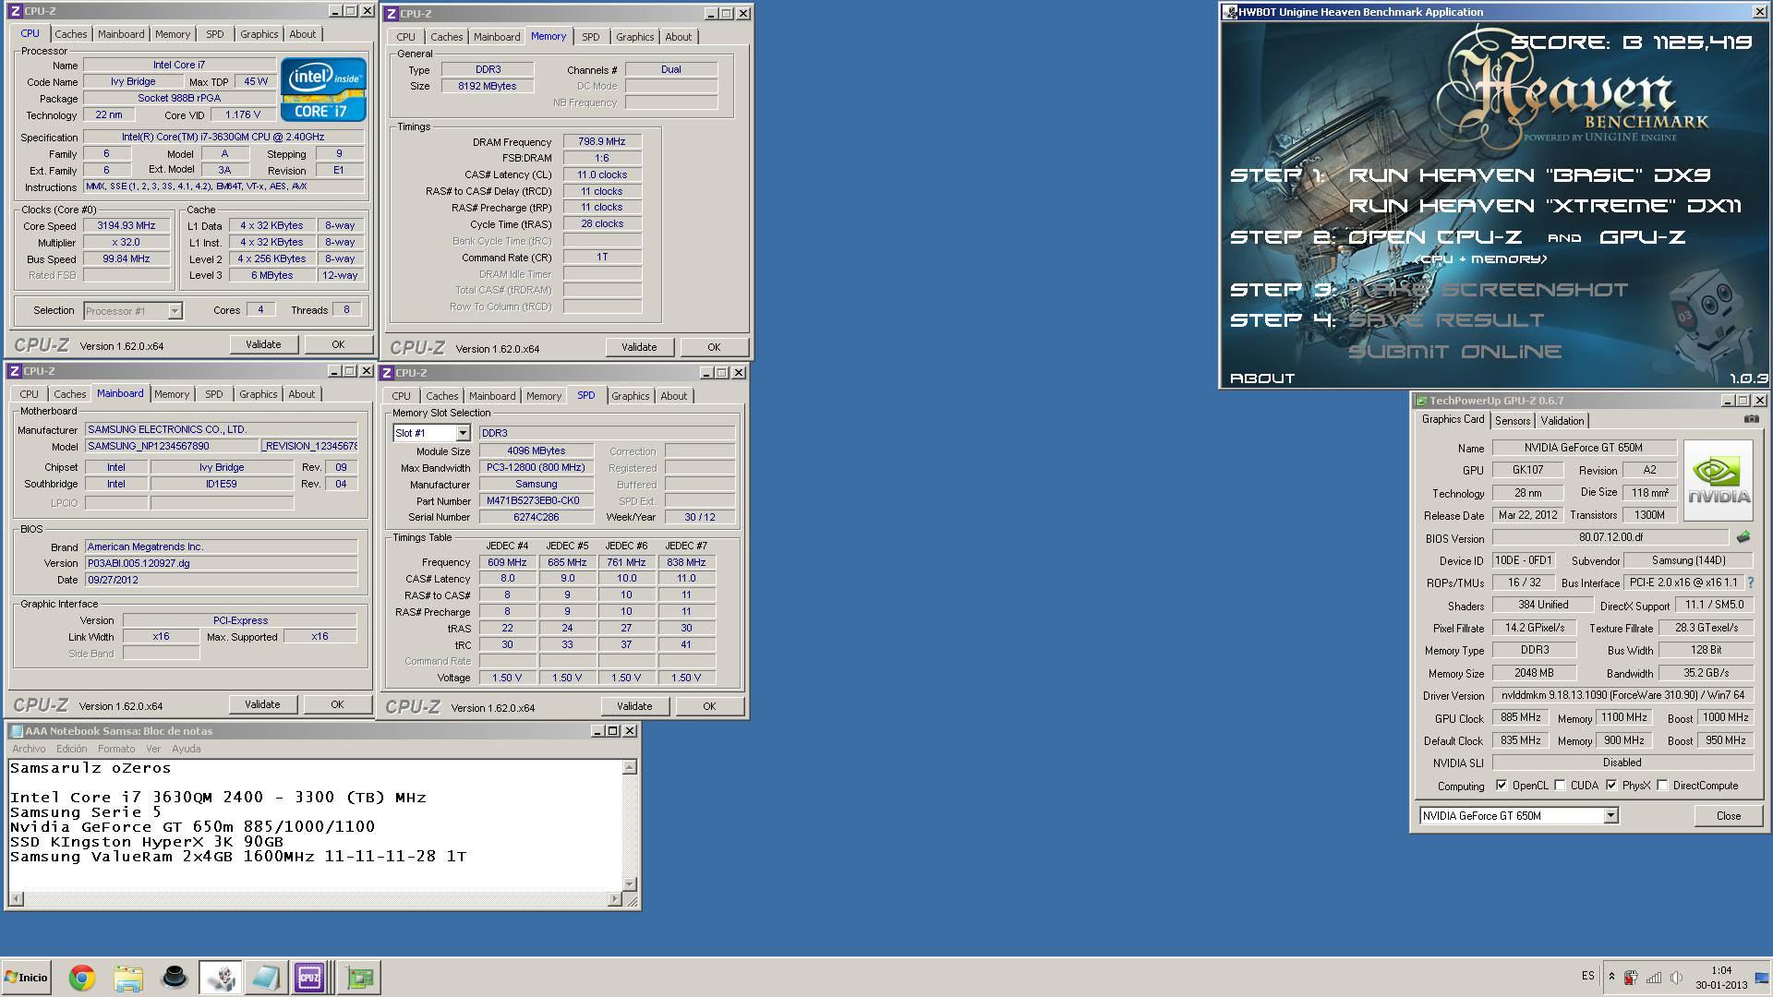This screenshot has width=1773, height=997.
Task: Open Graphics tab in the Memory CPU-Z window
Action: [634, 37]
